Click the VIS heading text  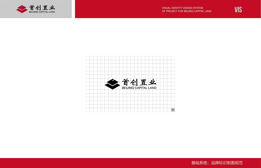point(238,10)
